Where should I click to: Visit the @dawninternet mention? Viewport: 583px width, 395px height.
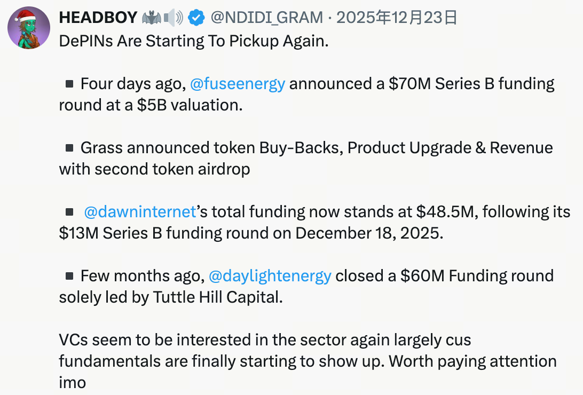(140, 212)
